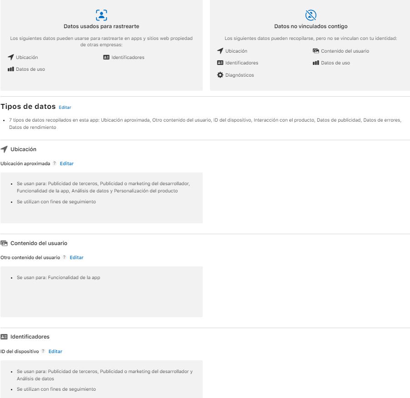Screen dimensions: 410x398
Task: Click the Identificadores ID card icon in tracking card
Action: (106, 58)
